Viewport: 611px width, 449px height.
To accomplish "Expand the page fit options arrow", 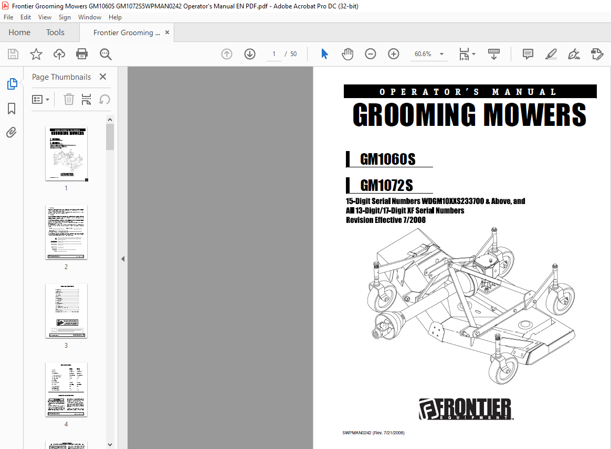I will click(474, 54).
